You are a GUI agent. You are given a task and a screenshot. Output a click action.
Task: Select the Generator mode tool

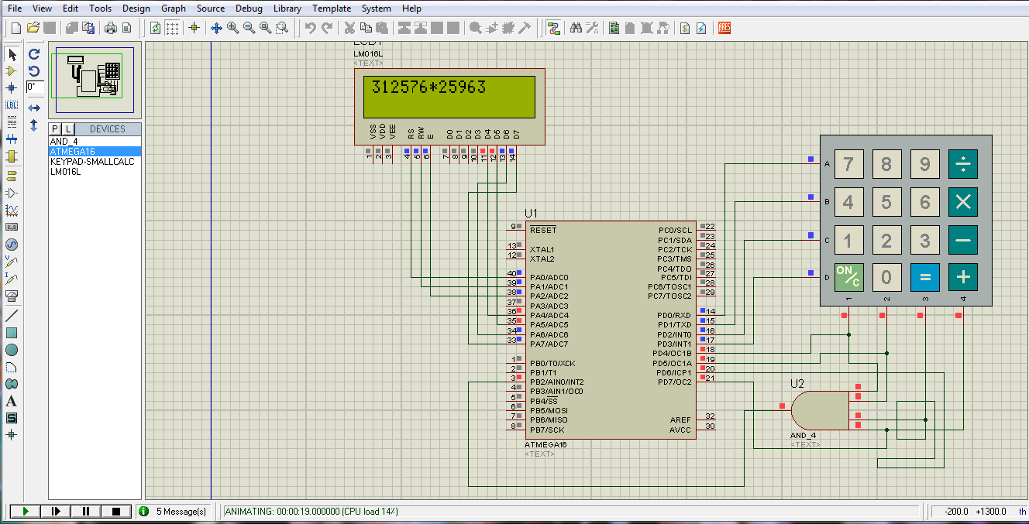[x=12, y=245]
